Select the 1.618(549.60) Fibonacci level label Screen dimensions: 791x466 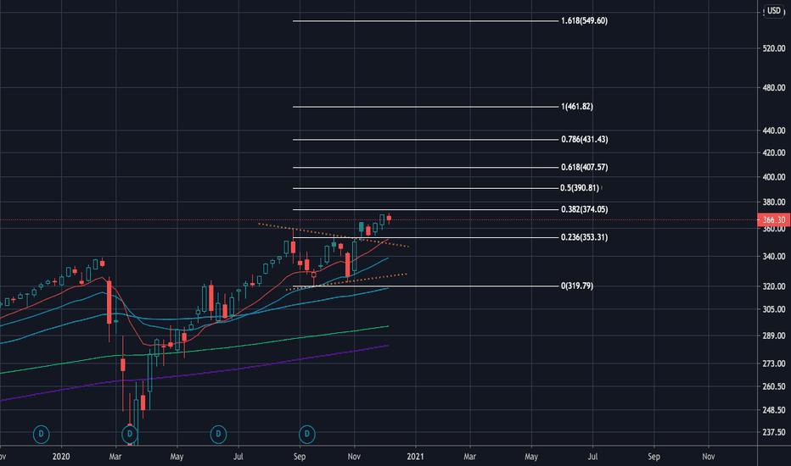click(584, 20)
